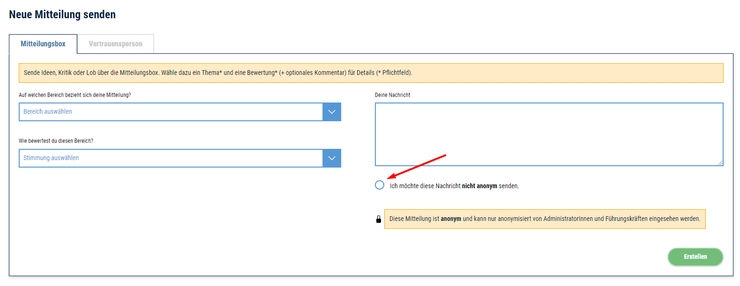Enable sending the message not anonymously

click(380, 185)
